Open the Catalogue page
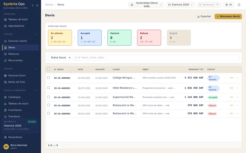This screenshot has width=246, height=153. (20, 97)
